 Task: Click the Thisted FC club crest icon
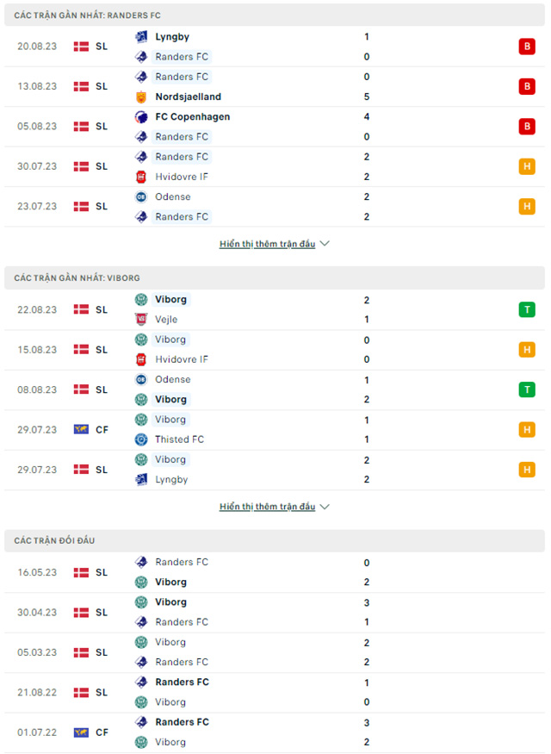coord(141,439)
